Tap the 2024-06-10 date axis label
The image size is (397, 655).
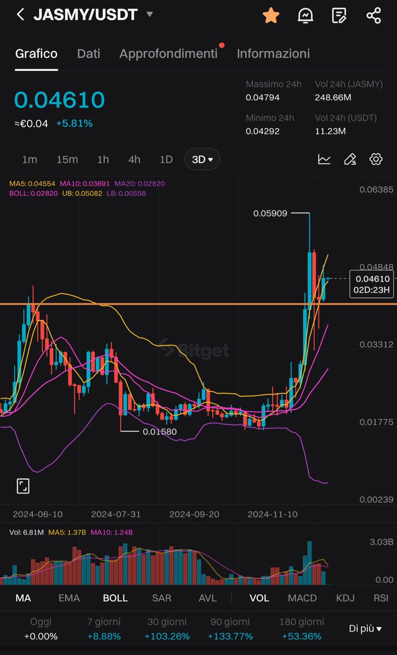(37, 514)
